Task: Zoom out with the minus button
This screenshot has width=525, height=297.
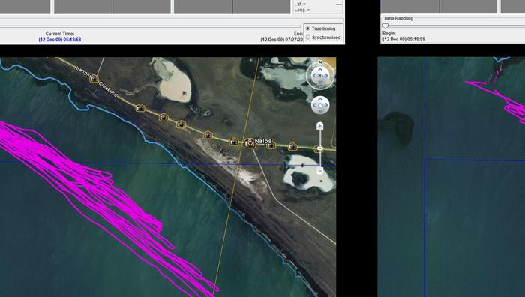Action: [x=319, y=171]
